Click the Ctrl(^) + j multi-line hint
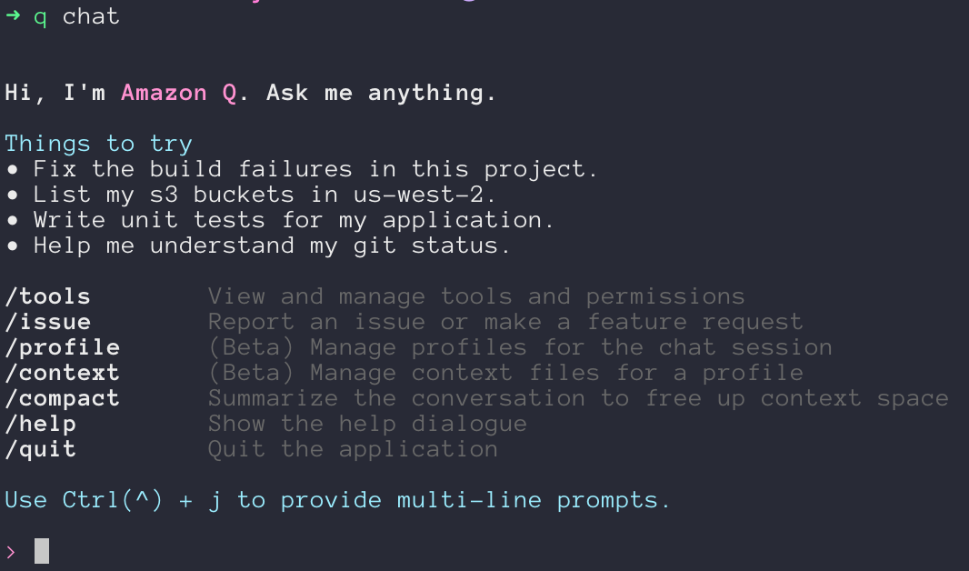This screenshot has height=571, width=969. pos(337,500)
